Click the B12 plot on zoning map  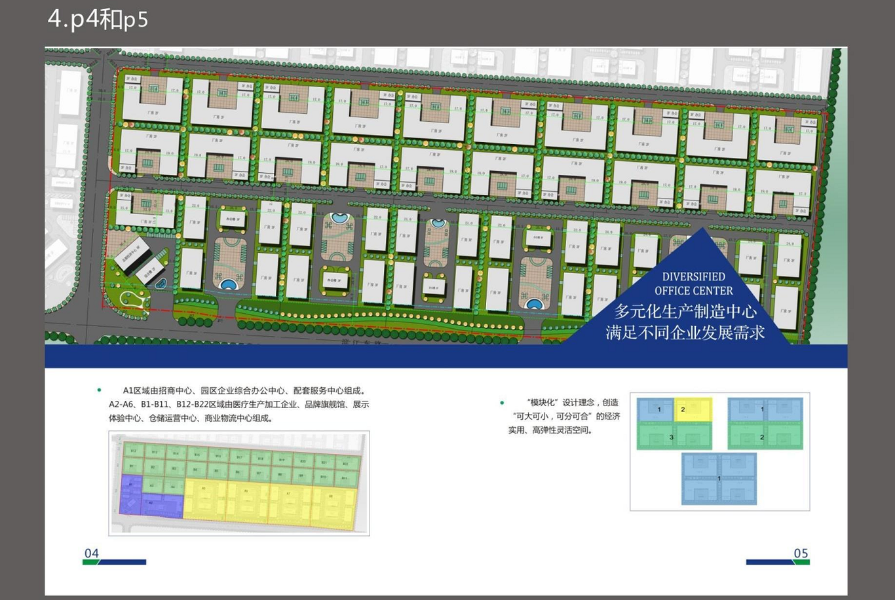pos(133,451)
